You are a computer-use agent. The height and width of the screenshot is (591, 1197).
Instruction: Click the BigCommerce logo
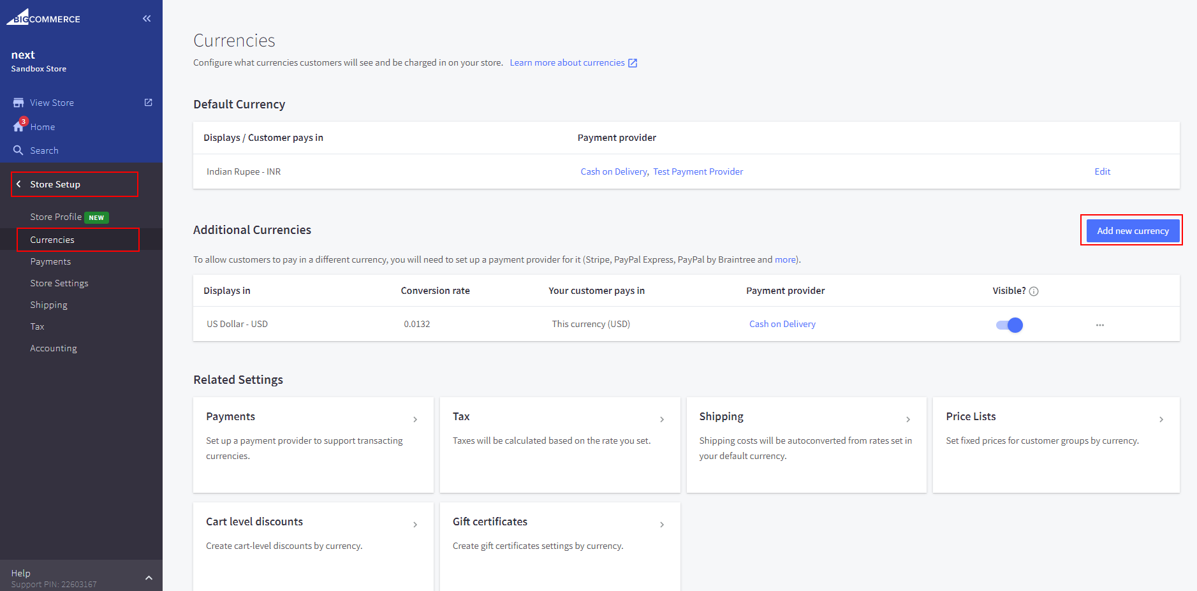pyautogui.click(x=43, y=17)
